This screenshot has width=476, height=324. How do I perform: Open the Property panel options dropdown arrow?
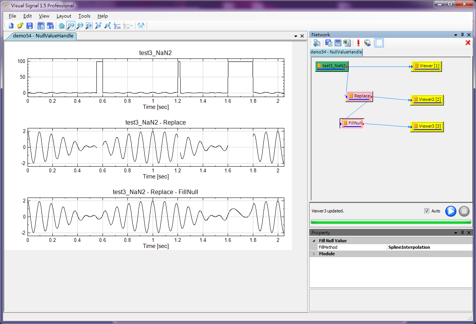click(x=456, y=233)
